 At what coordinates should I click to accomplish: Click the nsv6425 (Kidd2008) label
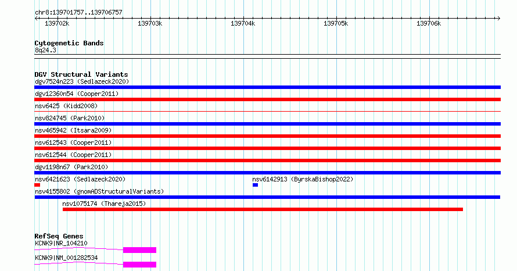tap(66, 106)
